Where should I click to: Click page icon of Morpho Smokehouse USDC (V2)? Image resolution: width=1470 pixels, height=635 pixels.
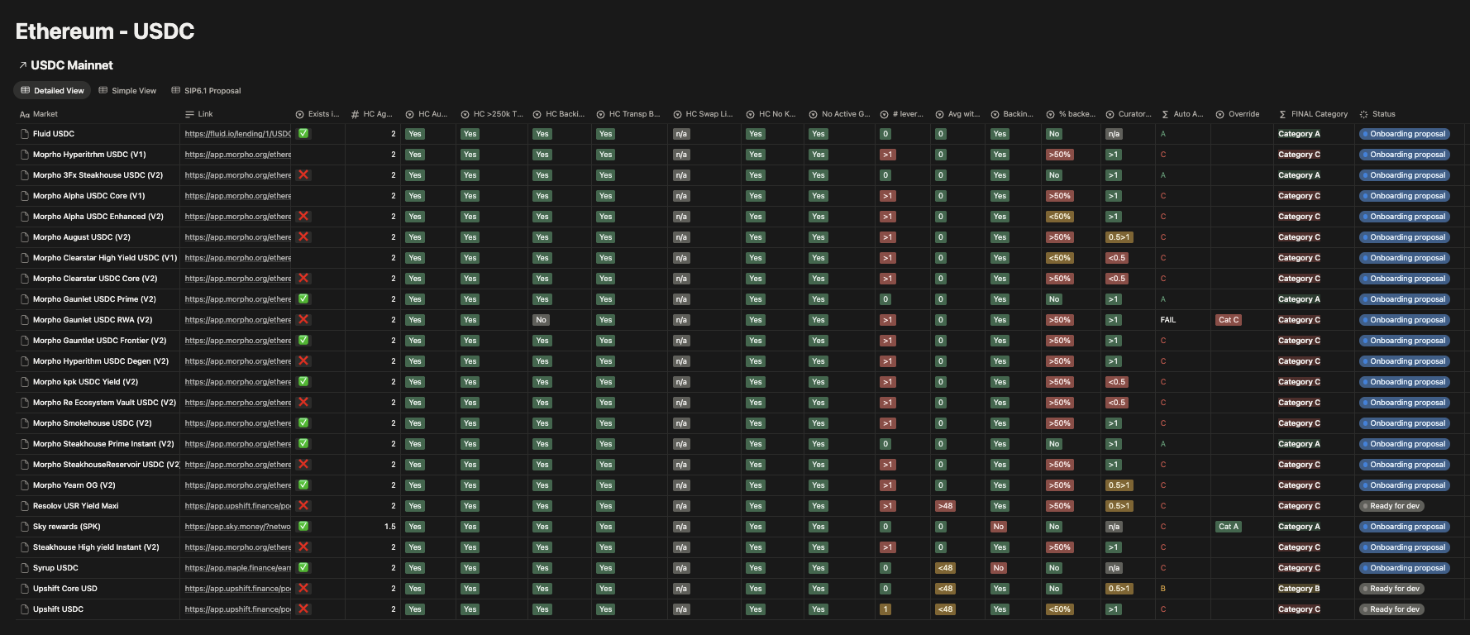[25, 423]
